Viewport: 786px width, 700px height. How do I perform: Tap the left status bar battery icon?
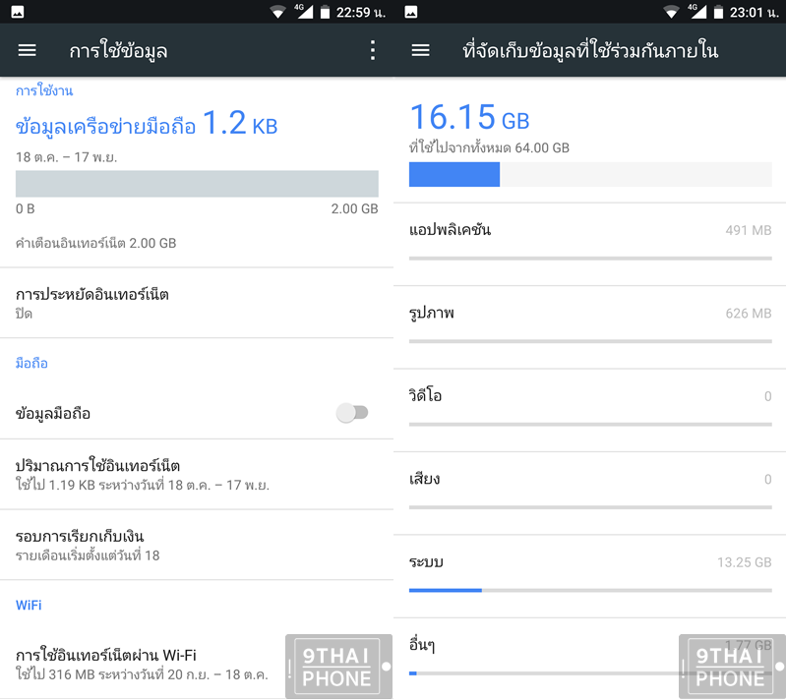pos(325,12)
